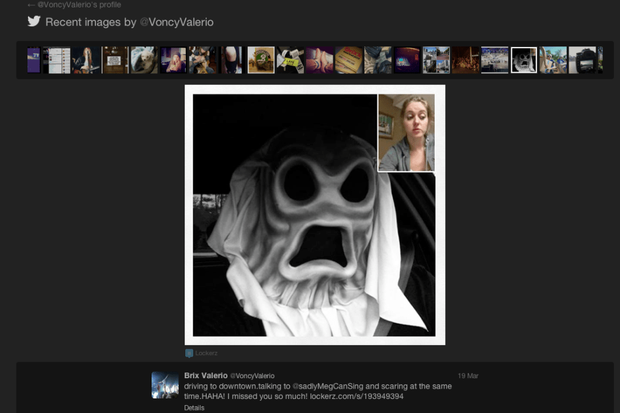This screenshot has height=413, width=620.
Task: Open the DSLR camera thumbnail
Action: click(582, 60)
